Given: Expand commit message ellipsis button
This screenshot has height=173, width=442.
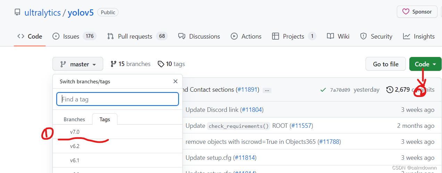Looking at the screenshot, I should pyautogui.click(x=267, y=90).
